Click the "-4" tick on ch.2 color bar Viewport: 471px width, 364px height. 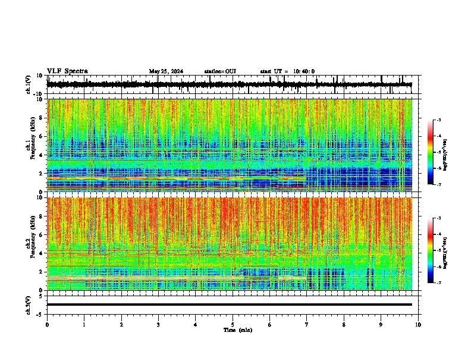pos(438,234)
